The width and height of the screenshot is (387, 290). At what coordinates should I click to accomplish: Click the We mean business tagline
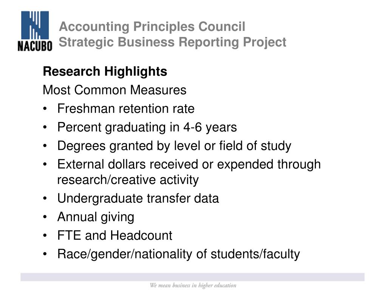pyautogui.click(x=193, y=285)
